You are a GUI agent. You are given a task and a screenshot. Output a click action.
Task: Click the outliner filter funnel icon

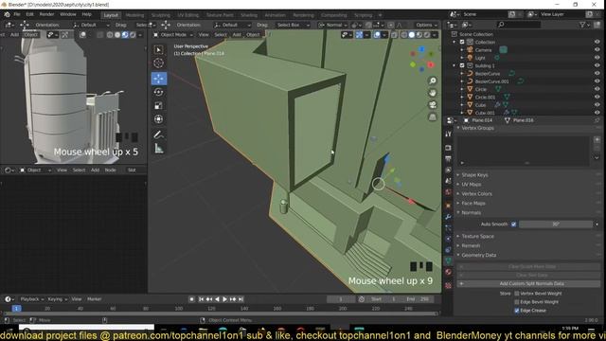(x=582, y=25)
